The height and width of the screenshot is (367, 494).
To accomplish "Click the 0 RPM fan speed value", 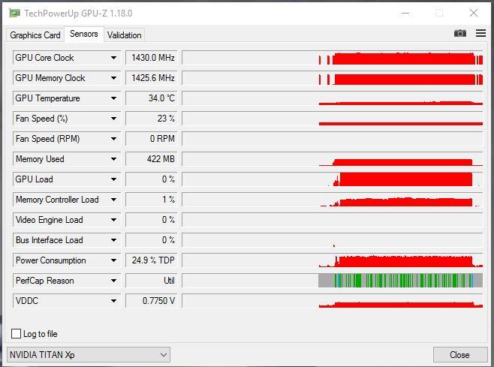I will (151, 139).
